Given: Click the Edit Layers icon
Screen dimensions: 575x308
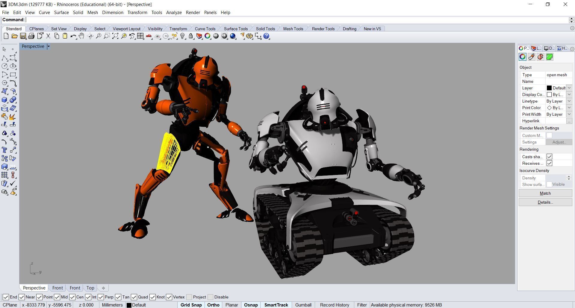Looking at the screenshot, I should point(199,36).
